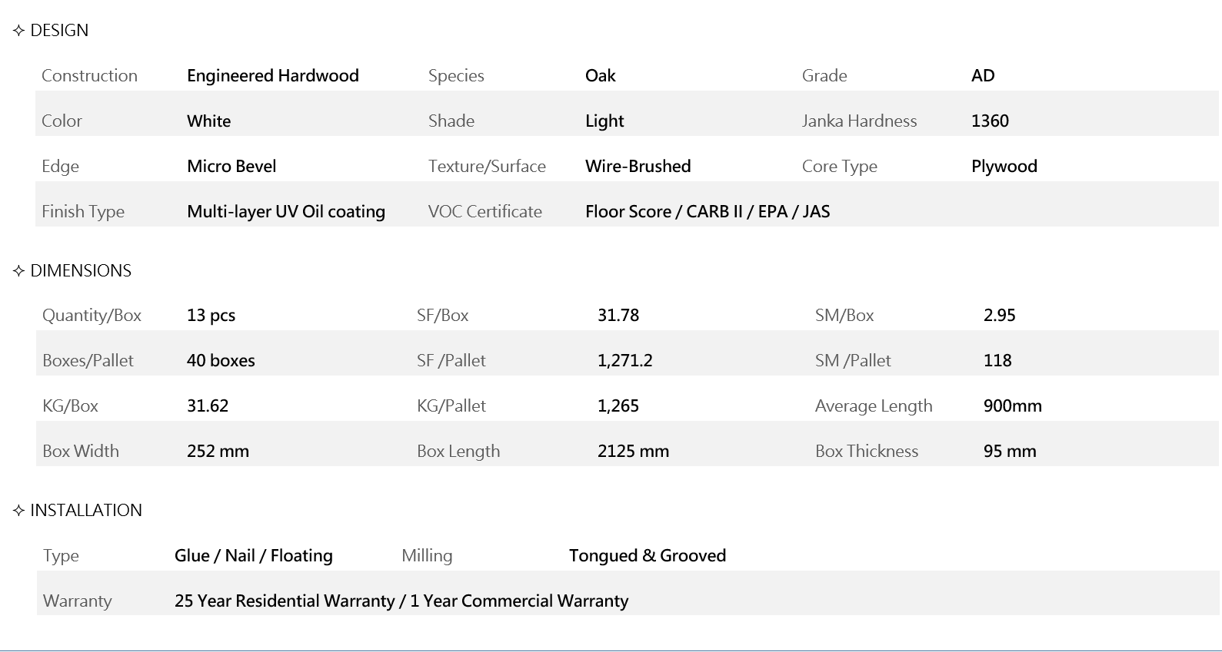Image resolution: width=1222 pixels, height=652 pixels.
Task: Click the Multi-layer UV Oil coating text
Action: (x=285, y=212)
